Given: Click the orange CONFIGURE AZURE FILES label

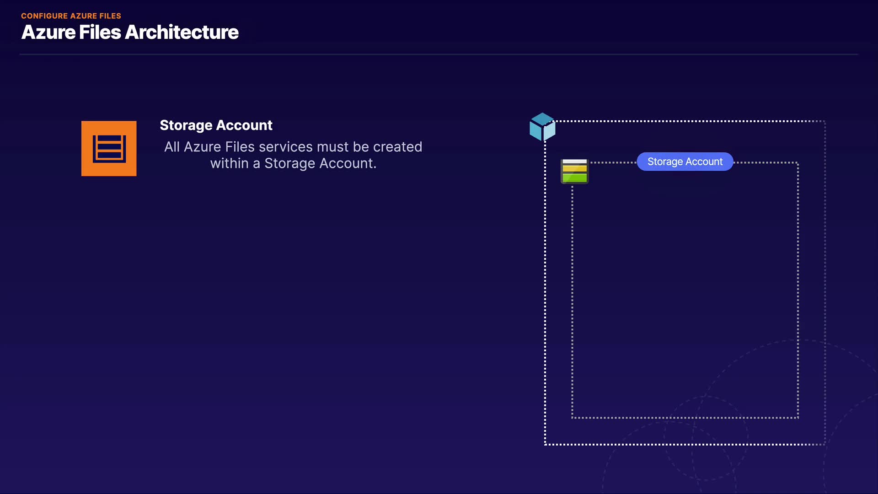Looking at the screenshot, I should point(71,16).
